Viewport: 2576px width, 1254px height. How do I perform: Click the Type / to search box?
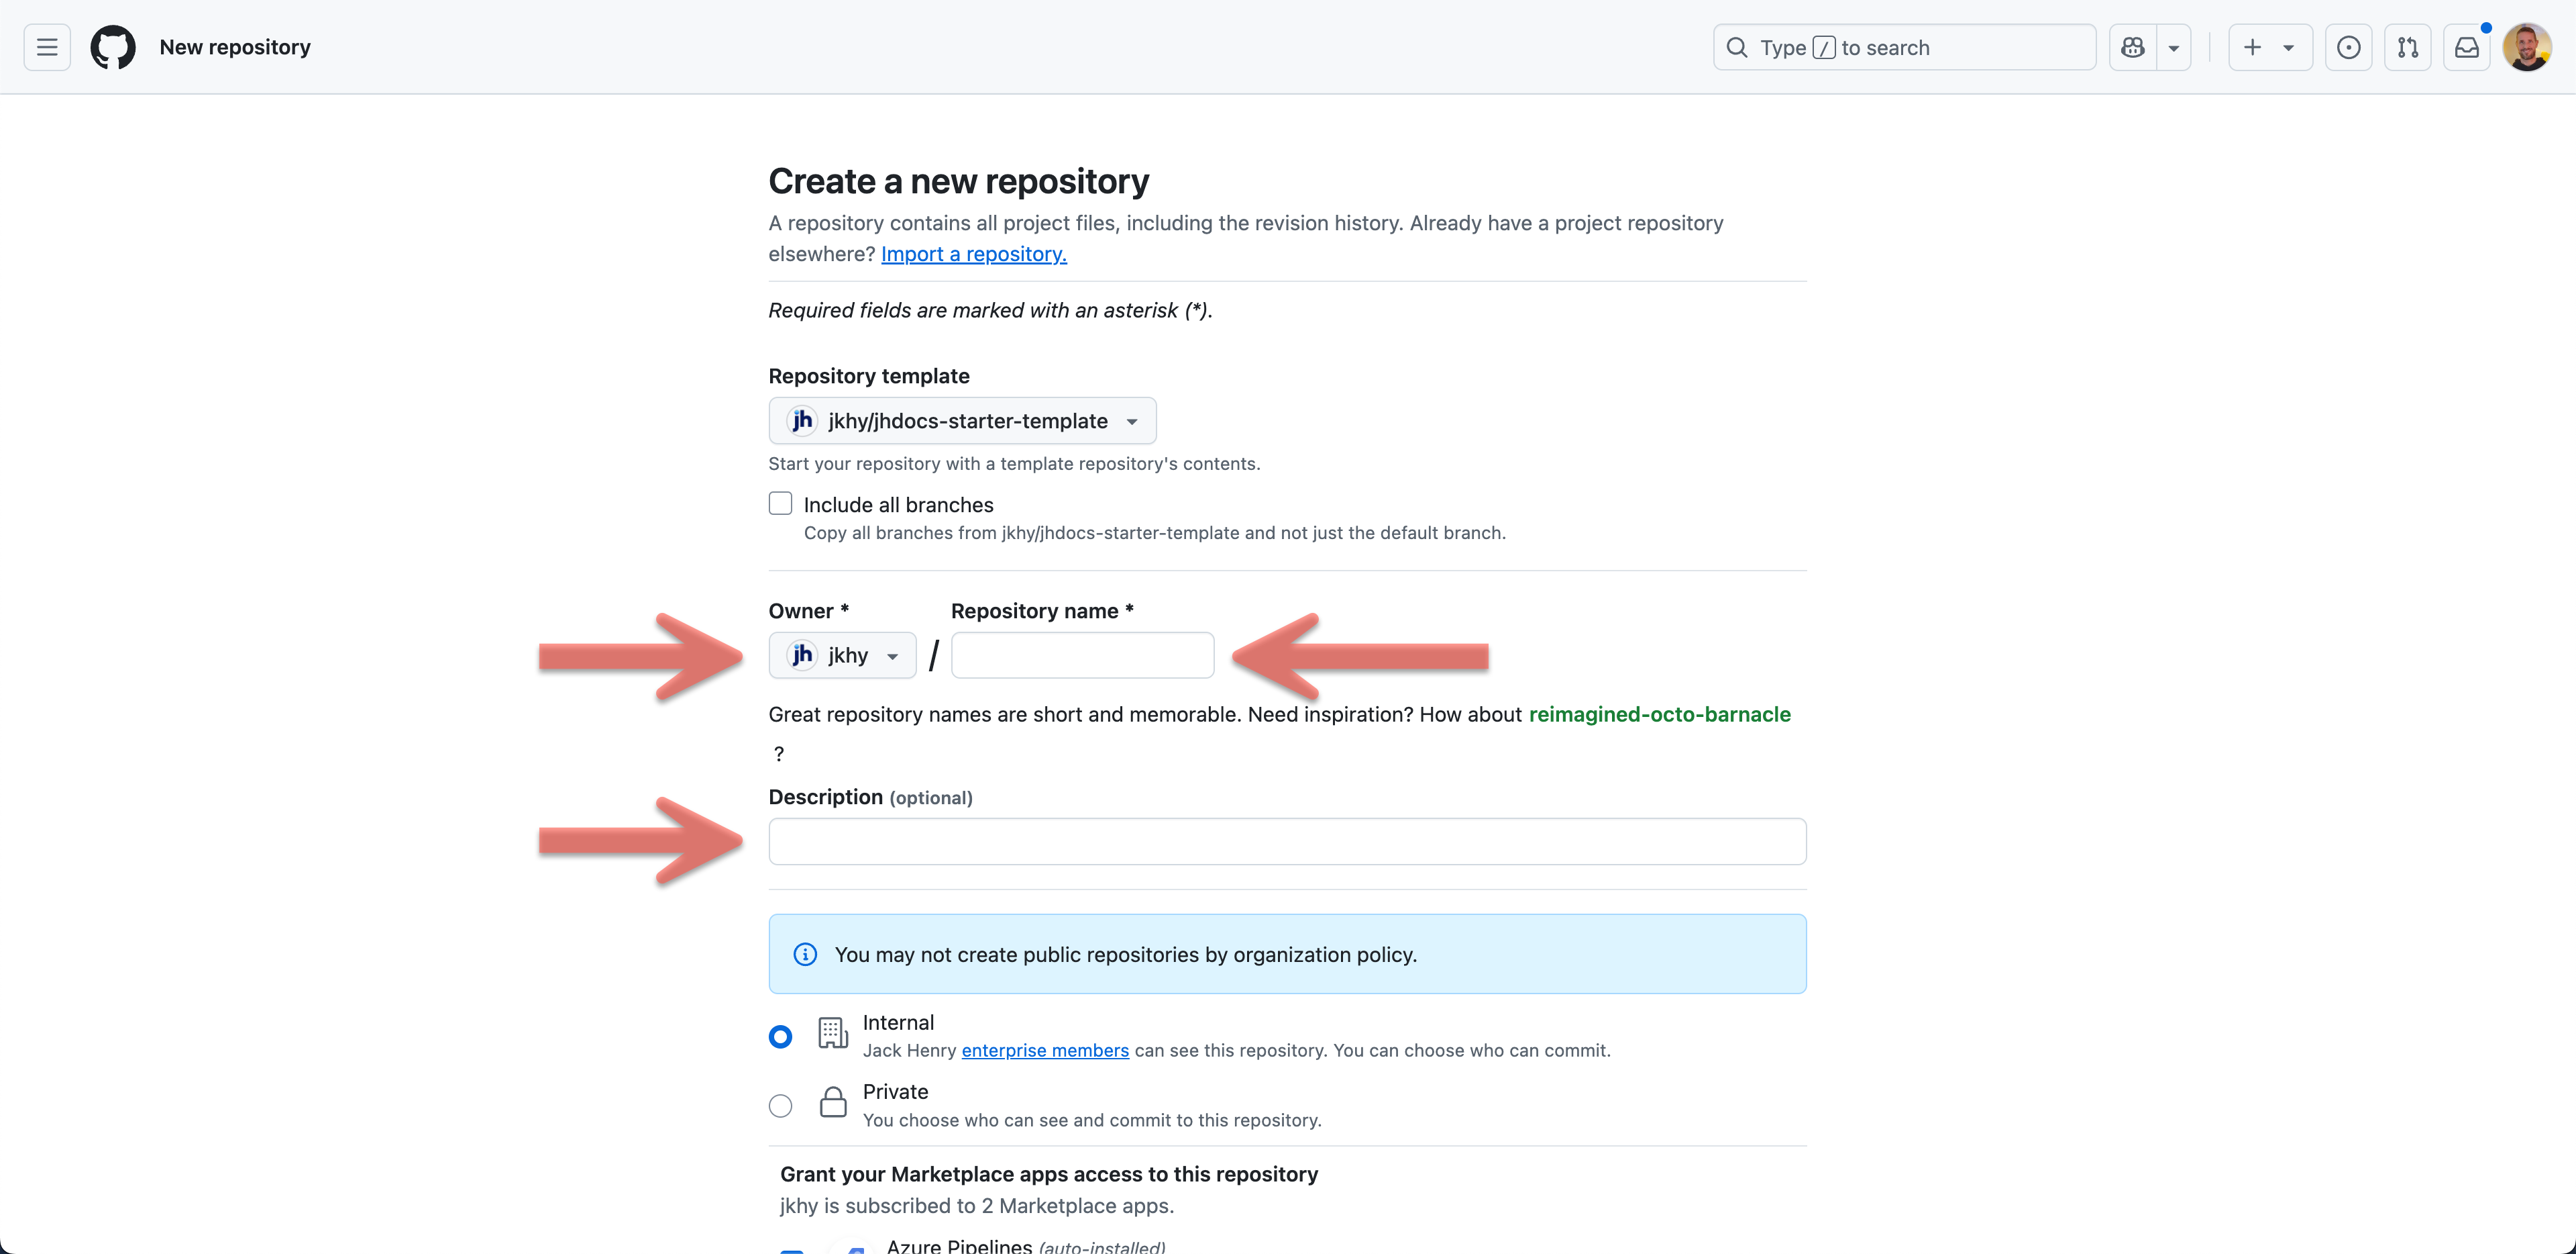pyautogui.click(x=1904, y=47)
